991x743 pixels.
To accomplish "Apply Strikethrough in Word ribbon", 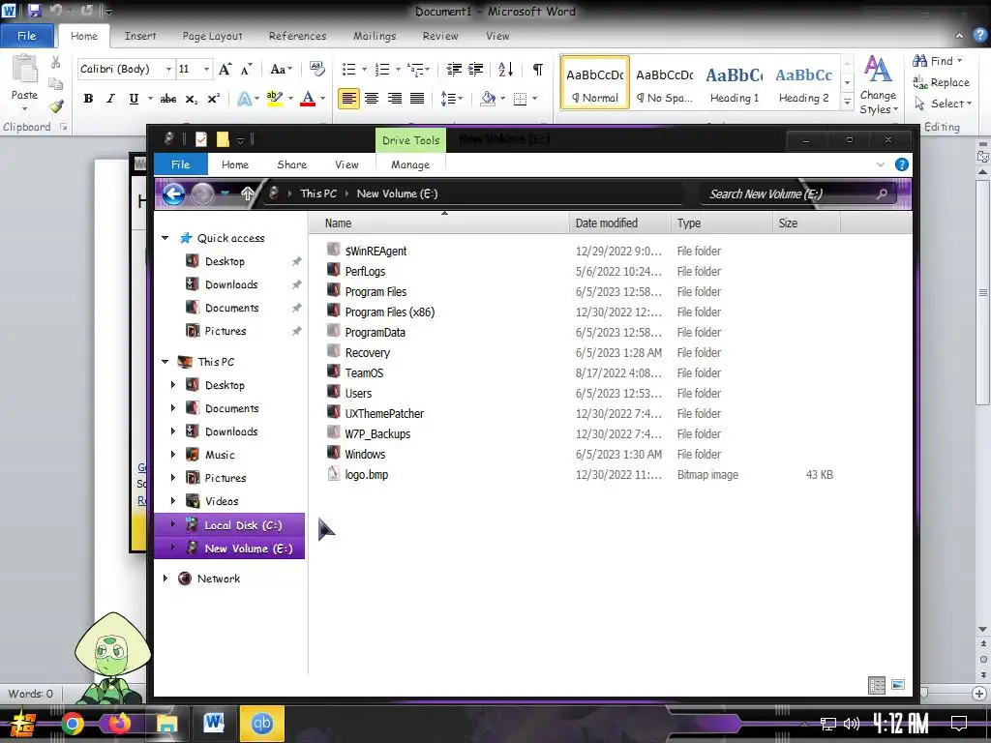I will [168, 99].
